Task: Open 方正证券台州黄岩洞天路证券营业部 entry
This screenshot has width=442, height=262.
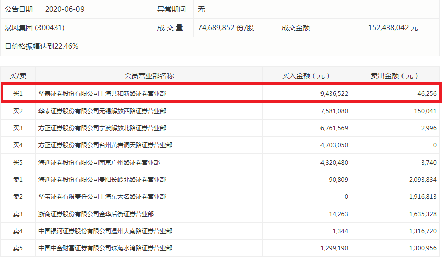Action: pos(105,145)
